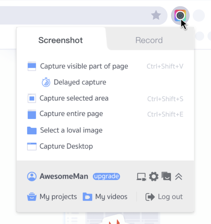Click the bookmark star in address bar
Image resolution: width=211 pixels, height=224 pixels.
[156, 15]
